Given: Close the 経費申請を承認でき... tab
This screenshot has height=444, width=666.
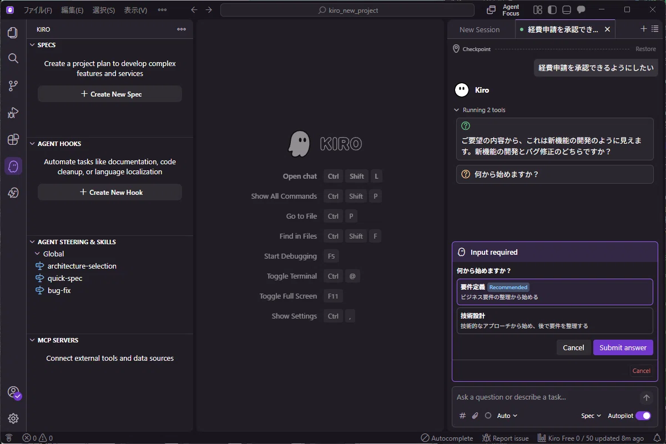Looking at the screenshot, I should [607, 29].
